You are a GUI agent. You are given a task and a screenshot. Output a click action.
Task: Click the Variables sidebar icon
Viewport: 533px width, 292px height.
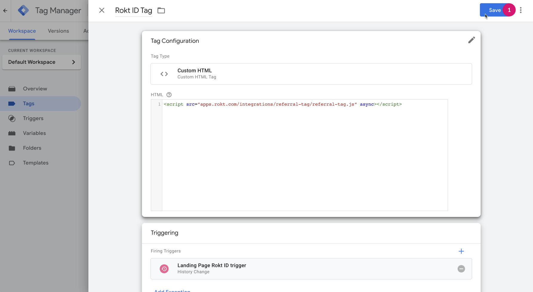tap(12, 133)
